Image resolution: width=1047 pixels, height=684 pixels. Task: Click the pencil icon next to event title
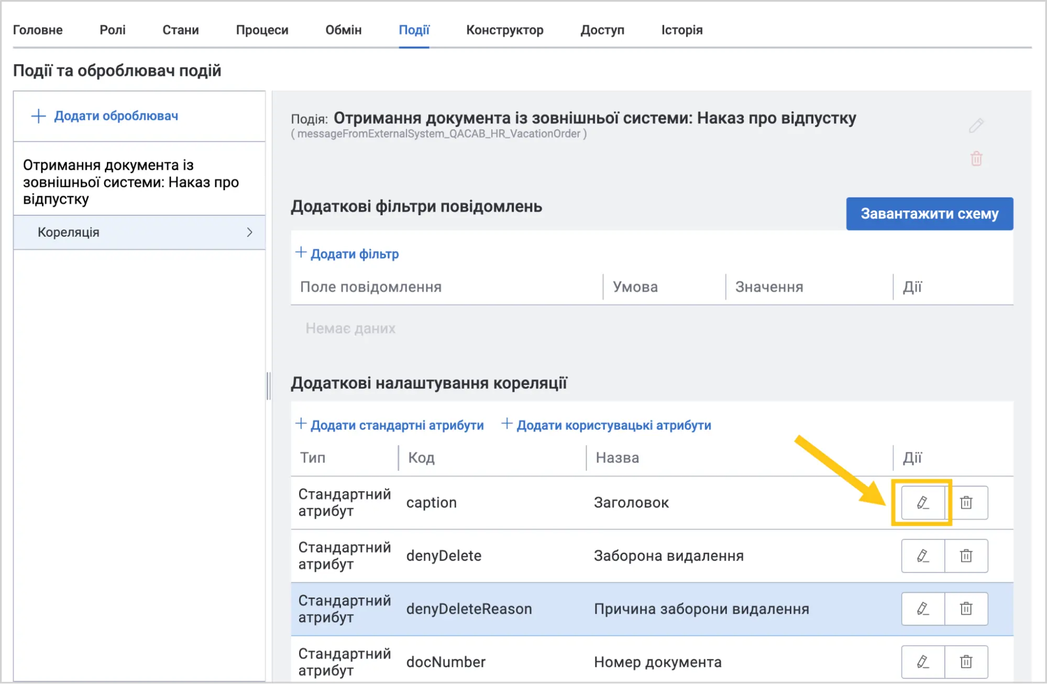click(976, 126)
